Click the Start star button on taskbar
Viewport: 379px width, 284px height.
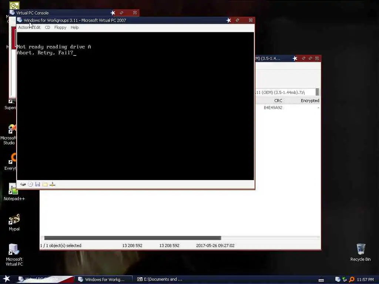pos(6,279)
